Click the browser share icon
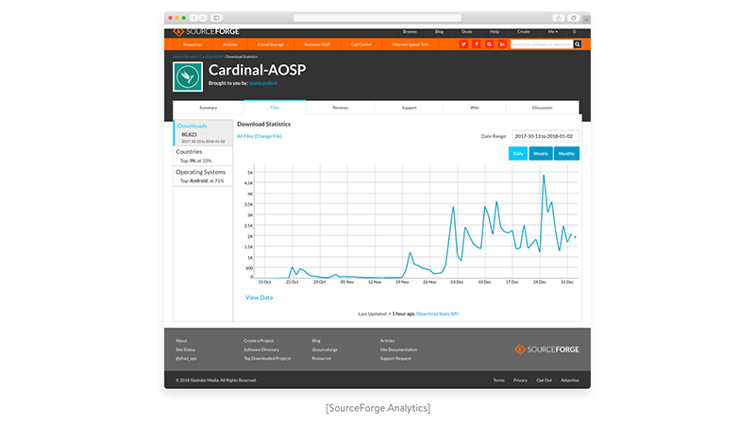 pyautogui.click(x=559, y=18)
